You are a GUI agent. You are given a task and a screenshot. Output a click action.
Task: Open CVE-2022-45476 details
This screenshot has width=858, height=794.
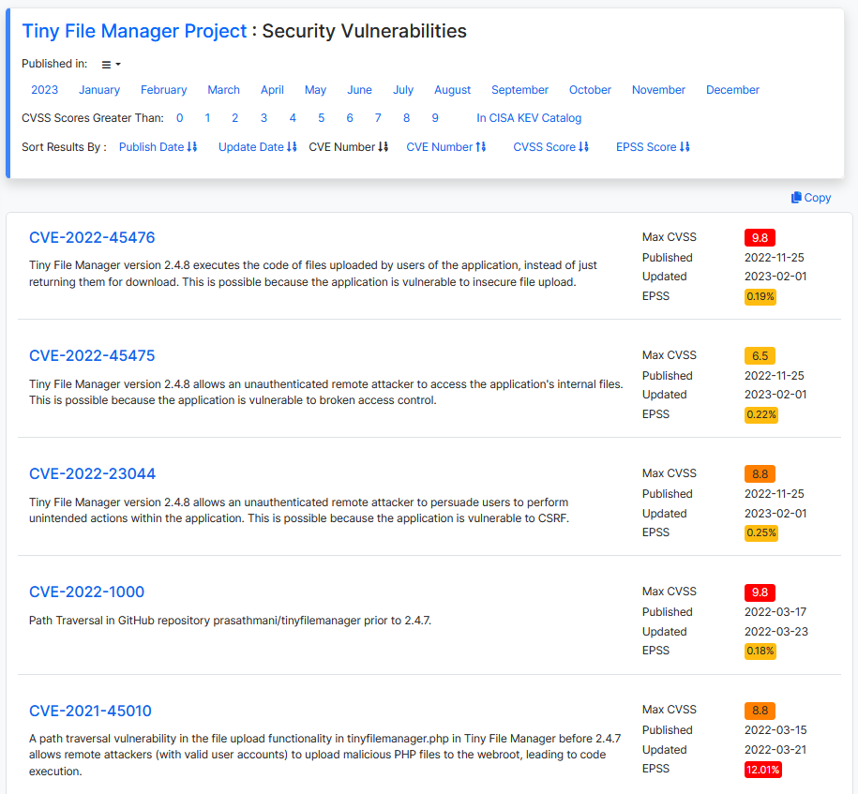pyautogui.click(x=92, y=237)
